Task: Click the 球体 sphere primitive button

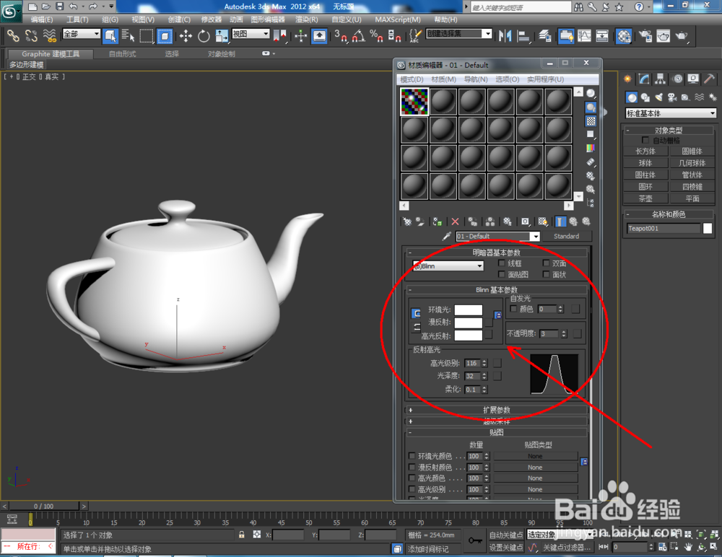Action: pos(645,163)
